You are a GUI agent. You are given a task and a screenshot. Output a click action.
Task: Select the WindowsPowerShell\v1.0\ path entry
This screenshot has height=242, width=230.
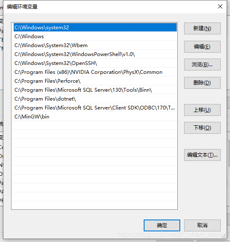pyautogui.click(x=94, y=54)
